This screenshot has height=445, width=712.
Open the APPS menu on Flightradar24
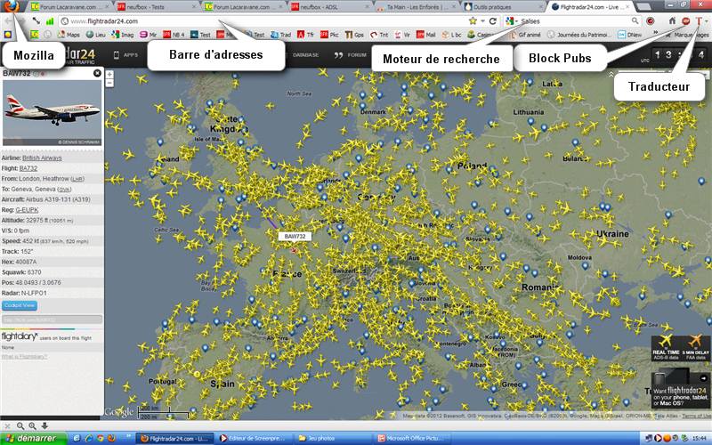125,55
